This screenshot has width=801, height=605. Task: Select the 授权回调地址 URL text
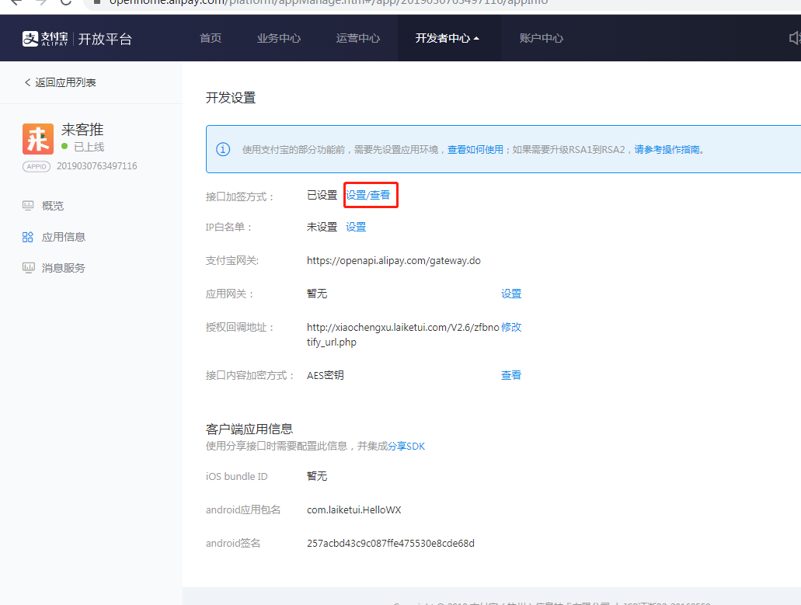pos(403,335)
